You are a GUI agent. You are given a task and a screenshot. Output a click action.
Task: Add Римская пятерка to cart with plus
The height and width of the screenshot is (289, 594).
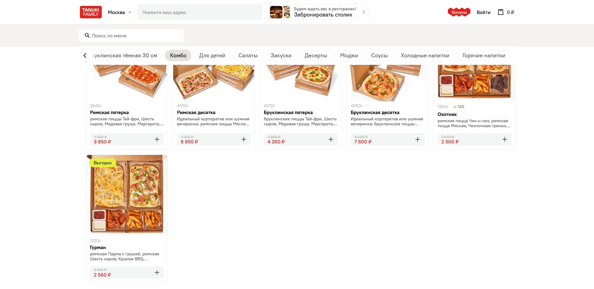click(157, 139)
